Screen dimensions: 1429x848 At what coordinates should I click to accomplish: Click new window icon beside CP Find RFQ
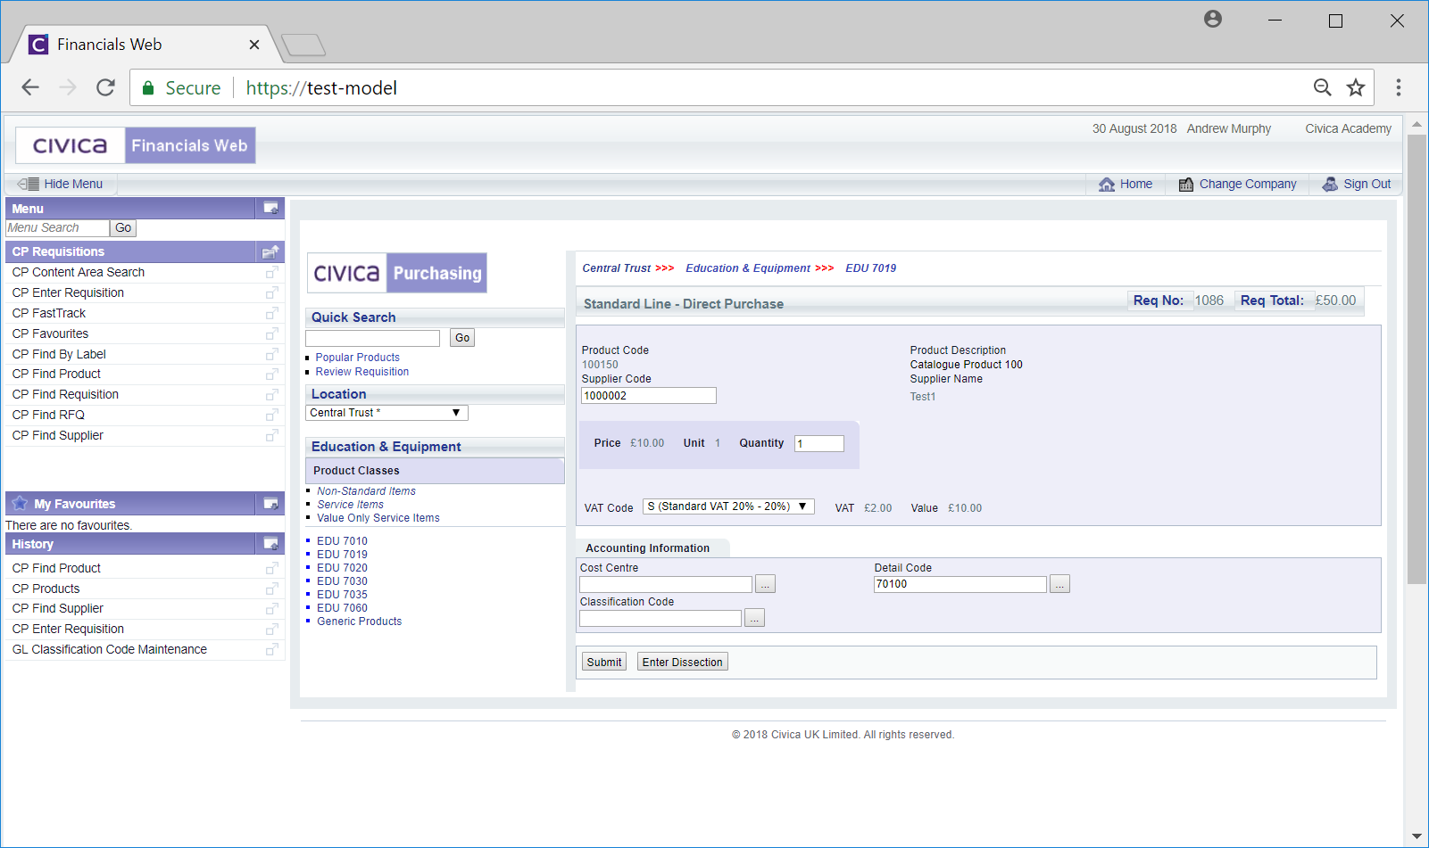(271, 415)
